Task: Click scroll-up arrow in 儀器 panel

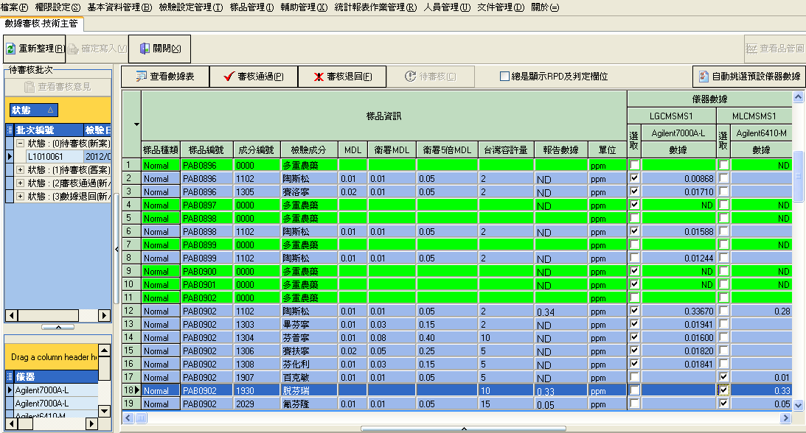Action: point(105,351)
